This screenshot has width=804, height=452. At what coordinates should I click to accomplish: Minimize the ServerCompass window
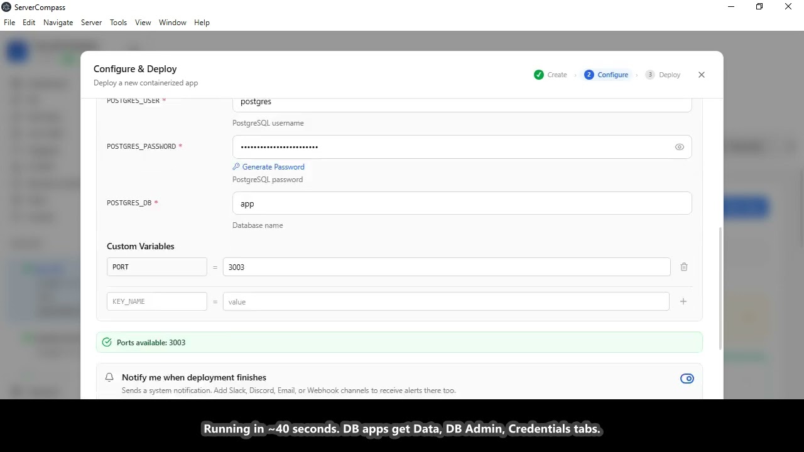pos(731,7)
